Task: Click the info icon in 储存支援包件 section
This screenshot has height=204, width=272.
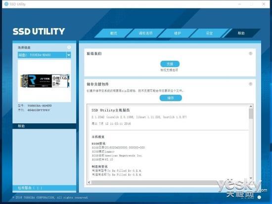Action: click(251, 84)
